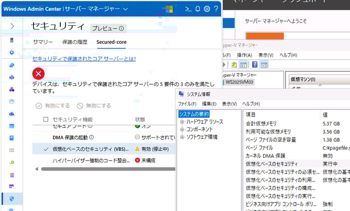Switch to 保護の履歴 tab
Image resolution: width=350 pixels, height=211 pixels.
[75, 42]
